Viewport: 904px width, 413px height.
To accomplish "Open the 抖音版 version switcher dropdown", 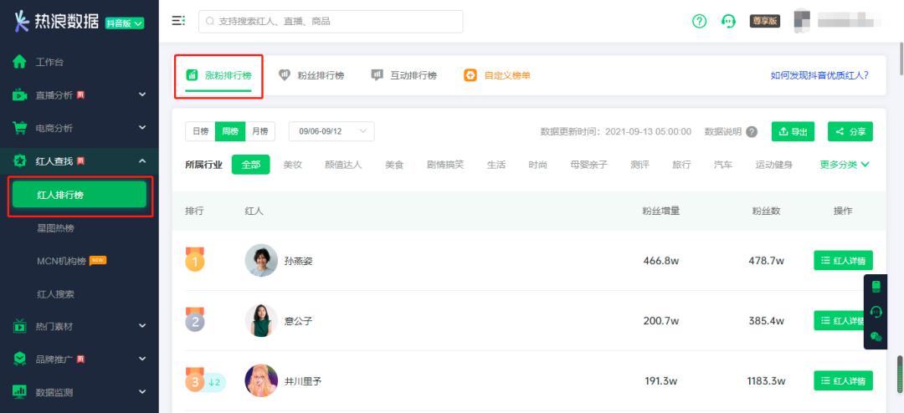I will (125, 23).
